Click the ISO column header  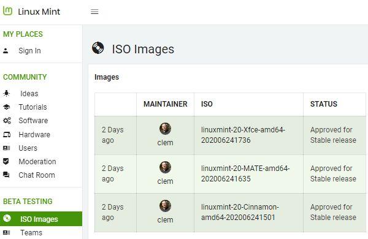(x=207, y=104)
